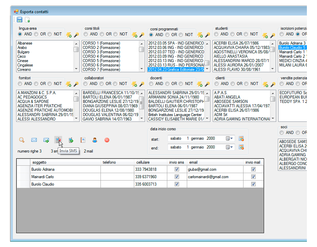Select OR radio in lingua-area group
This screenshot has height=247, width=317.
coord(36,34)
